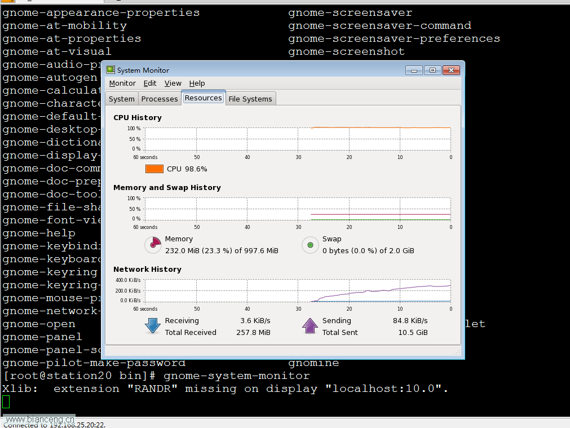Click the System Monitor title bar icon
570x428 pixels.
(111, 70)
